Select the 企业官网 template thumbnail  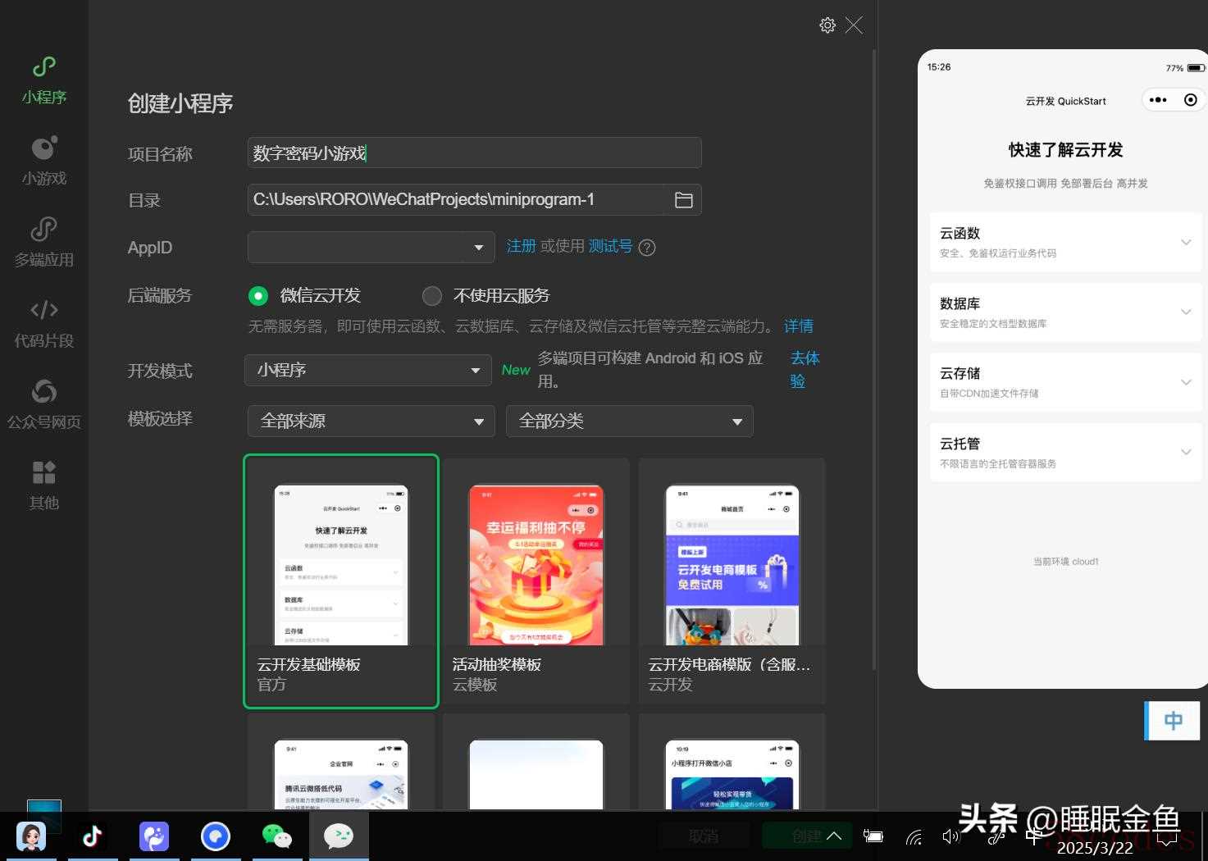point(341,774)
